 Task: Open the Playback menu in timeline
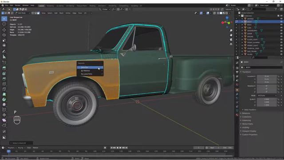click(x=12, y=148)
